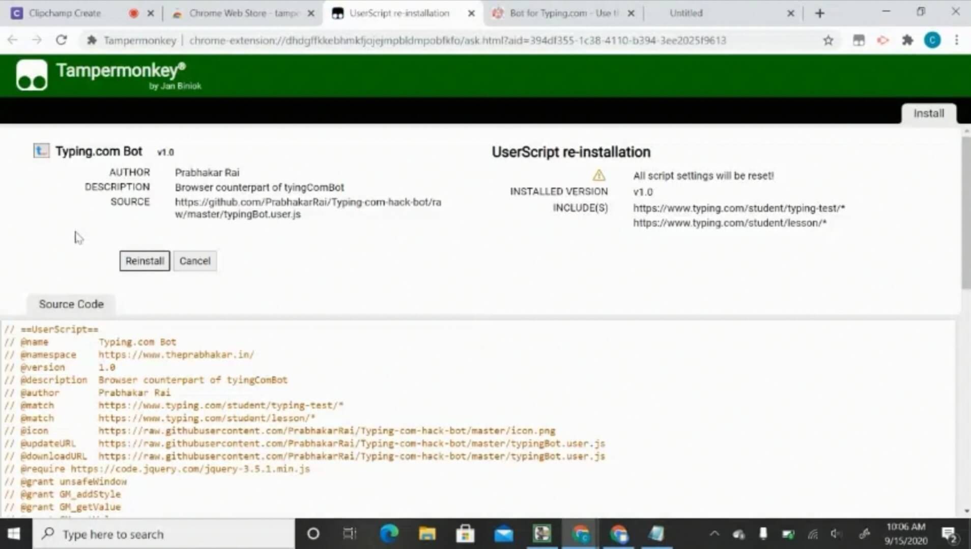Open Chrome profile avatar C

tap(932, 40)
